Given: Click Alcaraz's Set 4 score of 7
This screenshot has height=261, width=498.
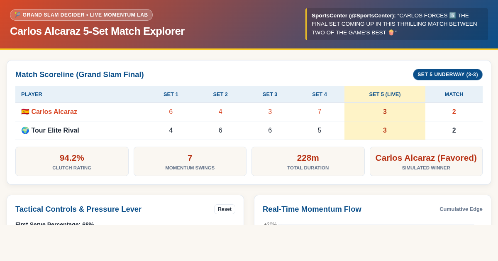Looking at the screenshot, I should 320,112.
